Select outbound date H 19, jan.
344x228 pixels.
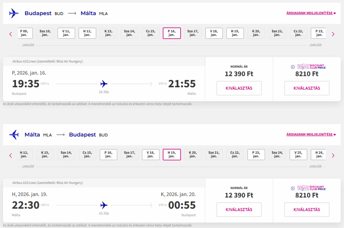(x=235, y=33)
